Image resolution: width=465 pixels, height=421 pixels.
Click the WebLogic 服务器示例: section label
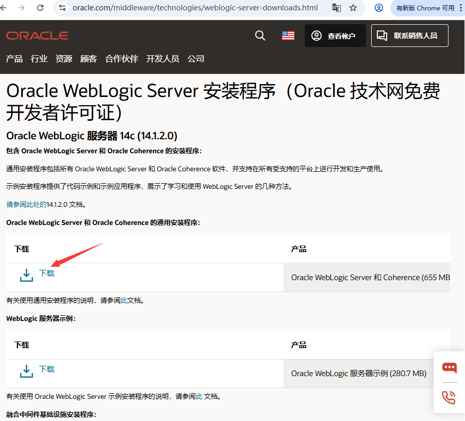[x=41, y=318]
